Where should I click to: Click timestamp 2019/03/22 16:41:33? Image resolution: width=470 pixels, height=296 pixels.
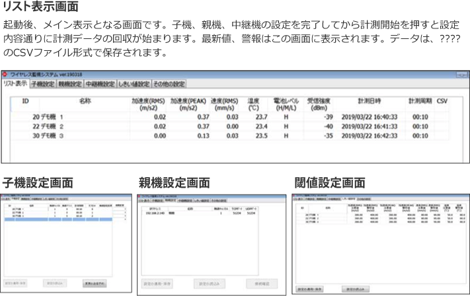(x=370, y=126)
